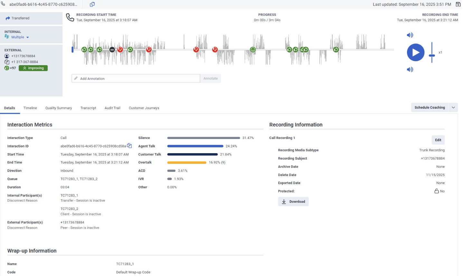Viewport: 463px width, 277px height.
Task: Play the call recording
Action: point(415,53)
